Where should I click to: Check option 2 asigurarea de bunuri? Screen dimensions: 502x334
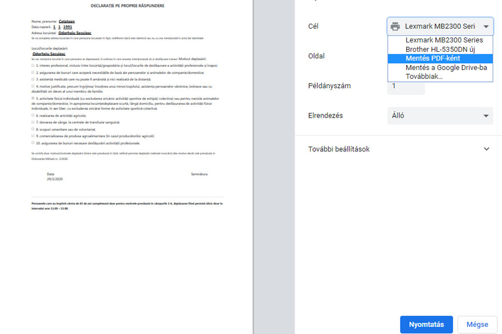(33, 72)
